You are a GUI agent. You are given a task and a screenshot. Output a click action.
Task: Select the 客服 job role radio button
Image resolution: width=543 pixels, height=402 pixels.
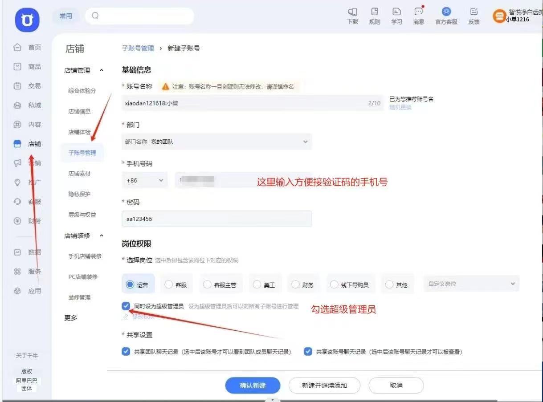(x=168, y=284)
